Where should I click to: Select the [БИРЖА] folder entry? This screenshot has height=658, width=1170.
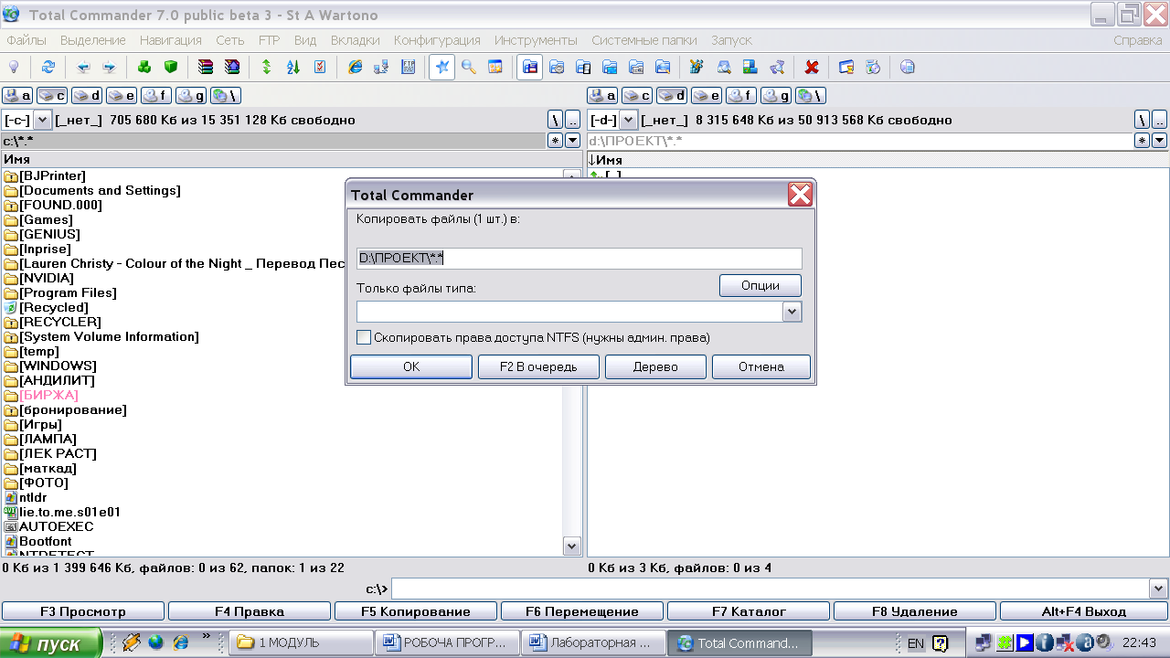click(x=48, y=395)
